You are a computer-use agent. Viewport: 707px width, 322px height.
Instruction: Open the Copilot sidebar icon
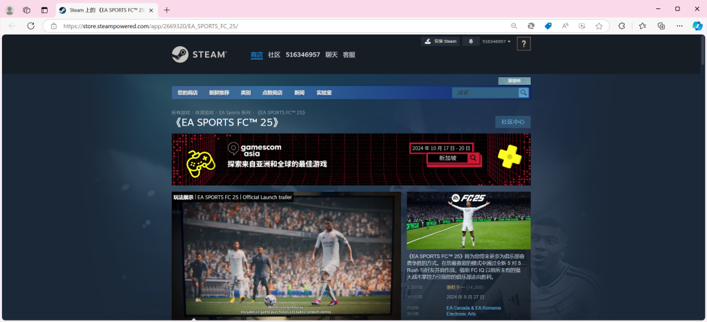[x=697, y=26]
